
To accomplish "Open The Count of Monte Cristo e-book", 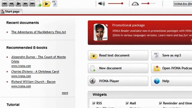I will 39,59.
